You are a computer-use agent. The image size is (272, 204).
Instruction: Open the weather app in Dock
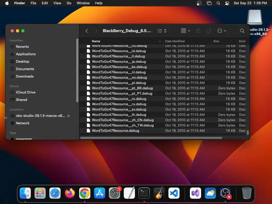pyautogui.click(x=210, y=193)
